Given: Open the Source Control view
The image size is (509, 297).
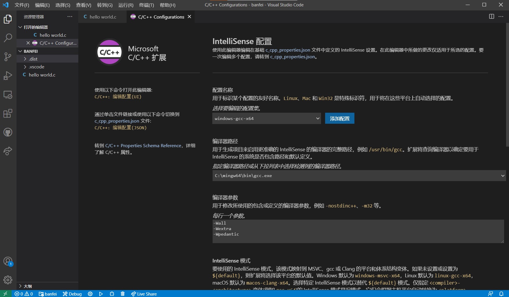Looking at the screenshot, I should (x=8, y=57).
